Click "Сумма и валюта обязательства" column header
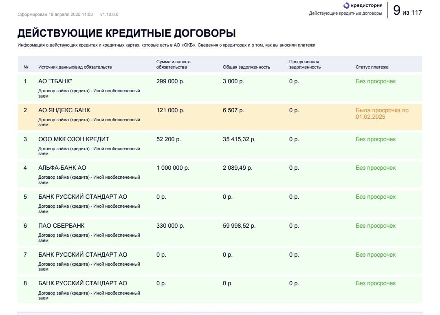Image resolution: width=440 pixels, height=315 pixels. pos(173,64)
